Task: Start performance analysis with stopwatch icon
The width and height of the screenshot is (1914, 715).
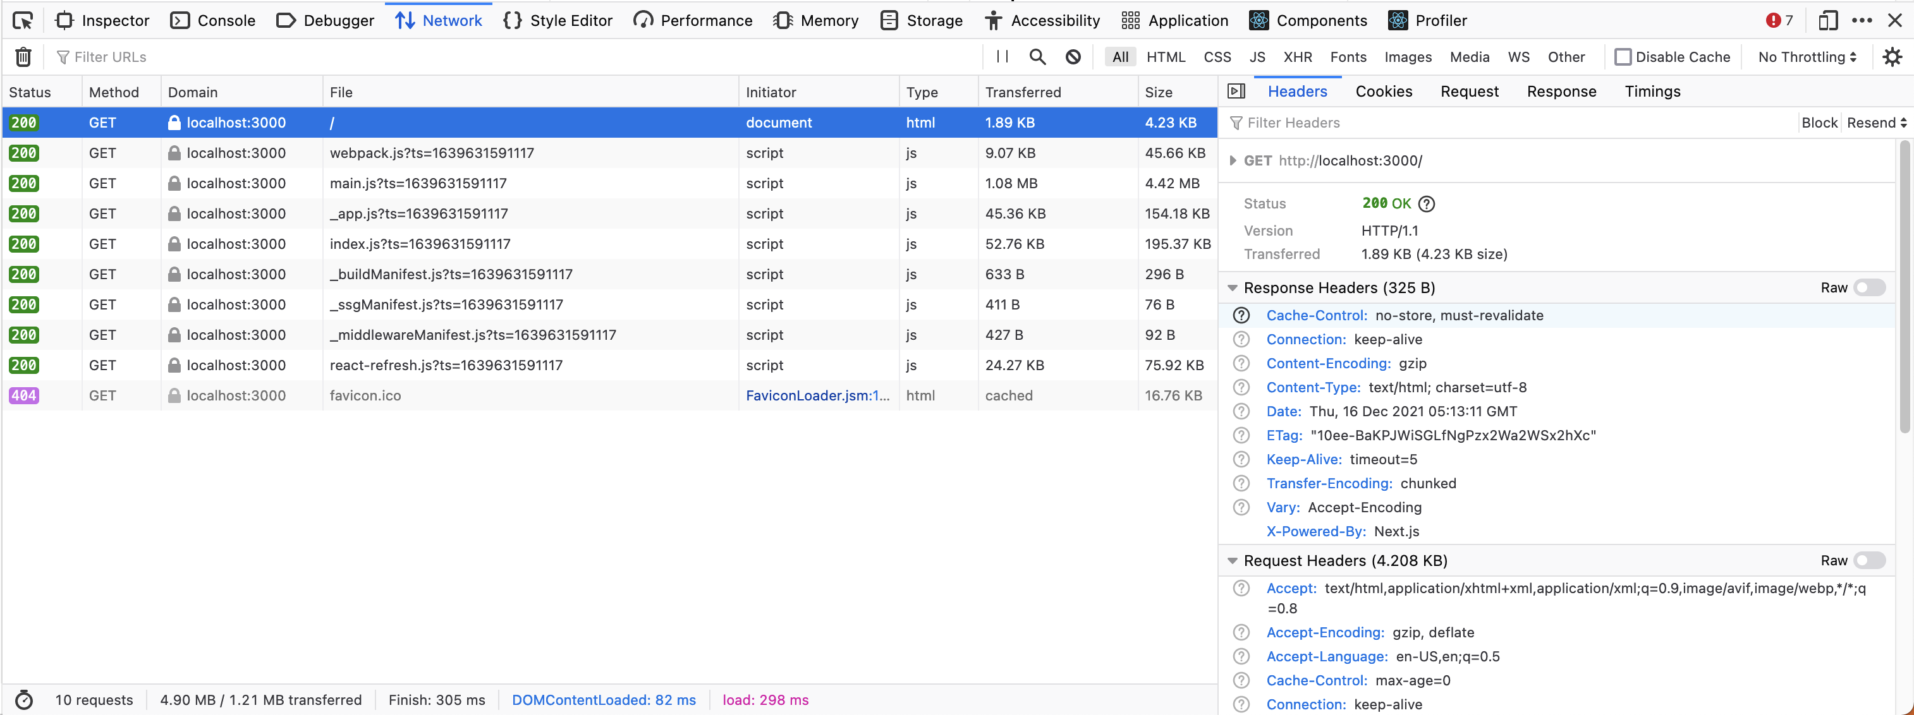Action: point(25,699)
